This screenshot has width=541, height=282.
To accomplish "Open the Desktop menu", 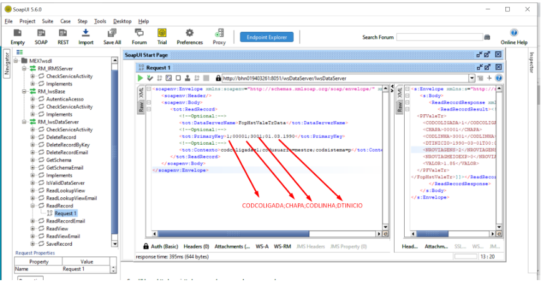I will (x=122, y=21).
